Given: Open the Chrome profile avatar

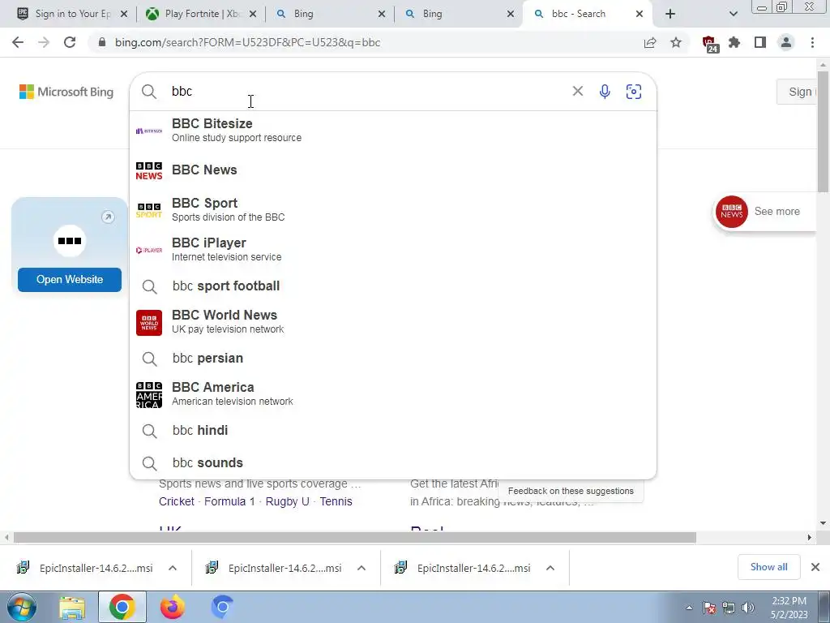Looking at the screenshot, I should pyautogui.click(x=786, y=42).
